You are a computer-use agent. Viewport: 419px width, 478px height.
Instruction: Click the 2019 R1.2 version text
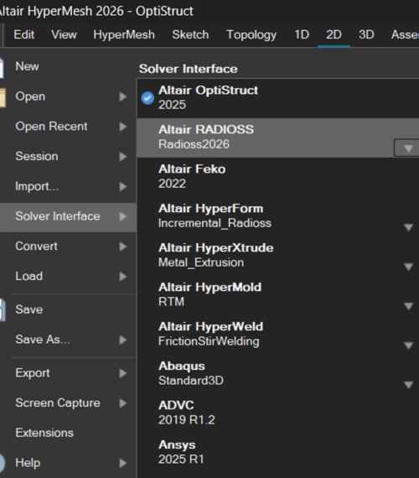[x=187, y=420]
